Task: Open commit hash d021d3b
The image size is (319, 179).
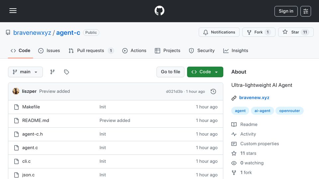Action: [174, 91]
